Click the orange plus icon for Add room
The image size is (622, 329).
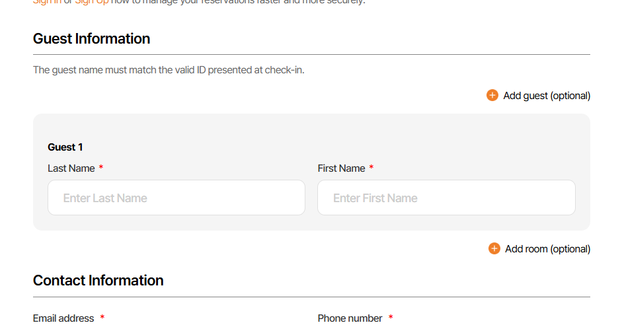[x=494, y=248]
